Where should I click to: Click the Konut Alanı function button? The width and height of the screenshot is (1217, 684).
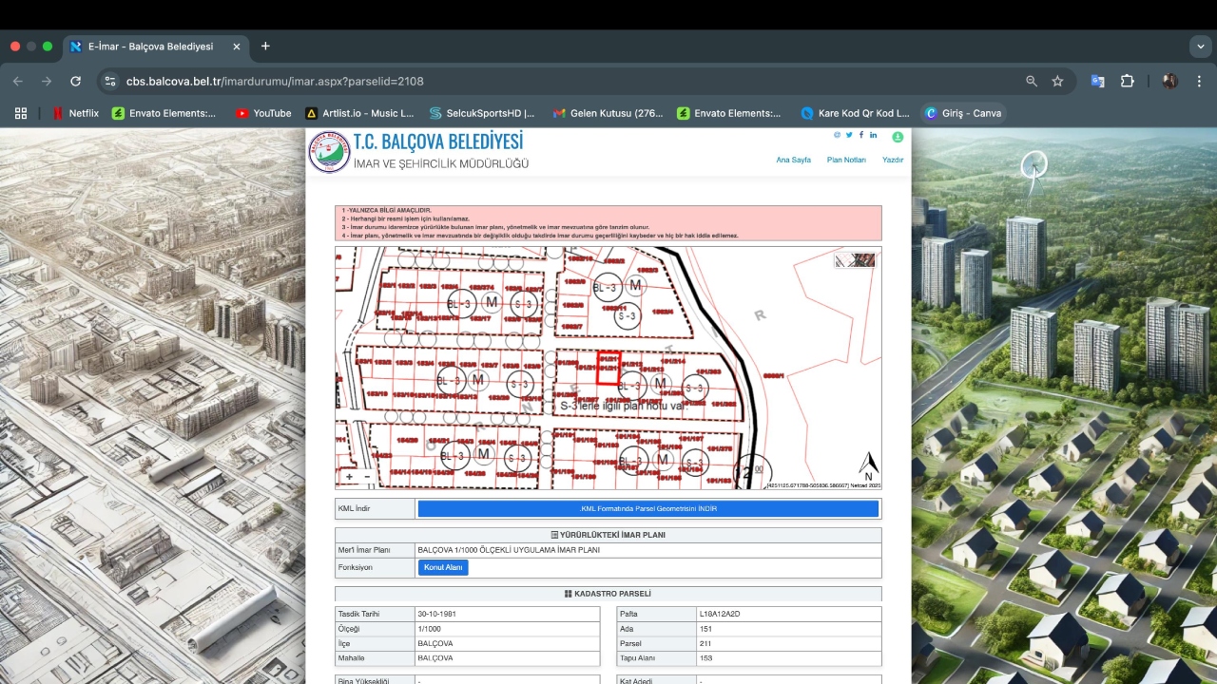click(443, 567)
